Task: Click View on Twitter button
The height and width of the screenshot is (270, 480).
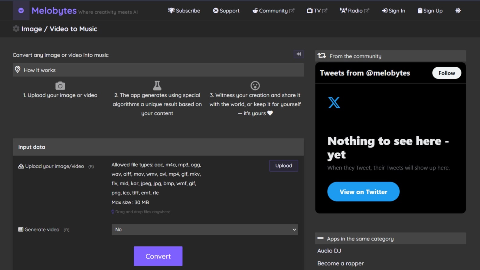Action: pyautogui.click(x=363, y=192)
